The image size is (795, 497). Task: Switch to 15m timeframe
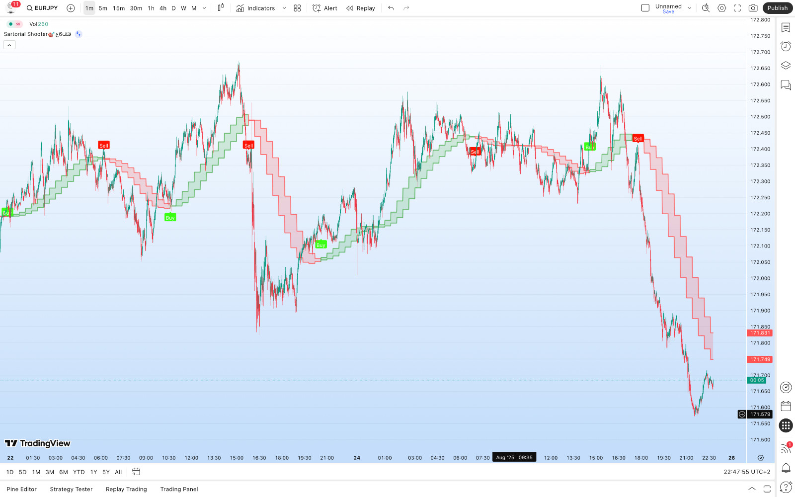119,8
